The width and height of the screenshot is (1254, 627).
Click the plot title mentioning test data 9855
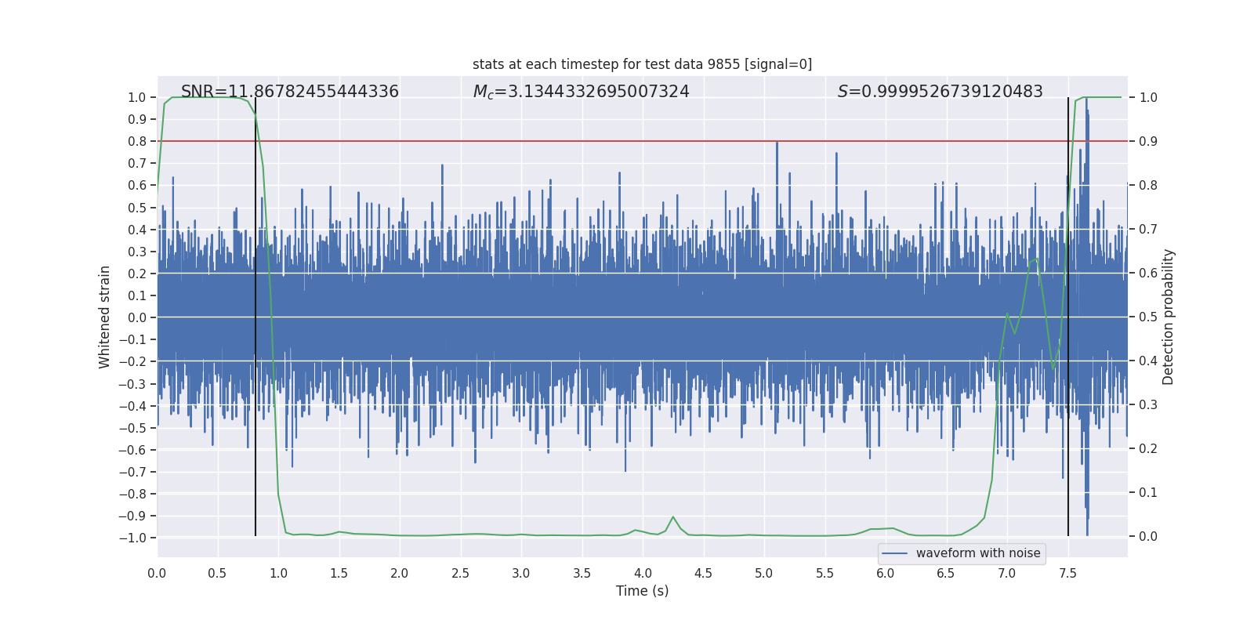click(642, 64)
